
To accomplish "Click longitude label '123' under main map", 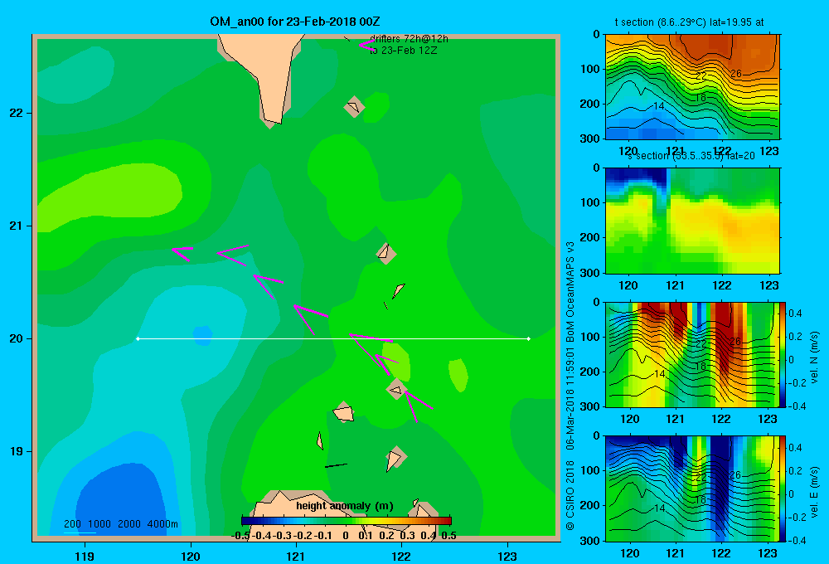I will point(507,556).
